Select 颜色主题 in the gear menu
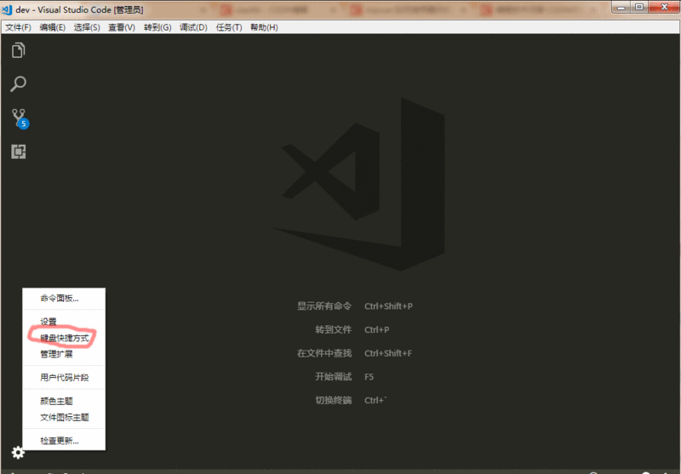The width and height of the screenshot is (681, 474). [64, 401]
